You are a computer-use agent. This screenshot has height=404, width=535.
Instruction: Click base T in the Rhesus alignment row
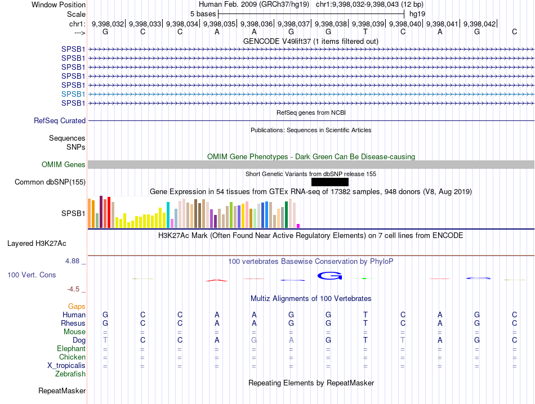tap(365, 323)
